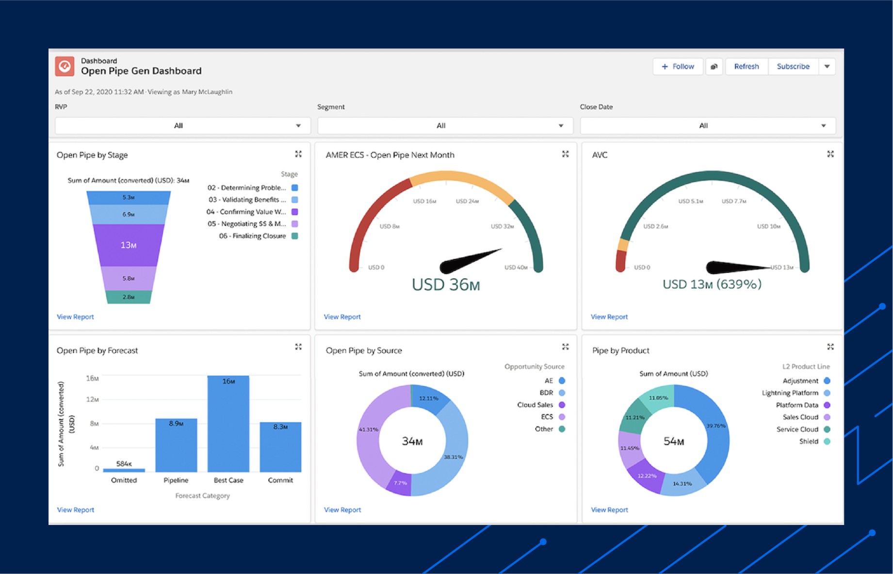Expand the AVC gauge chart
Image resolution: width=893 pixels, height=574 pixels.
coord(830,154)
